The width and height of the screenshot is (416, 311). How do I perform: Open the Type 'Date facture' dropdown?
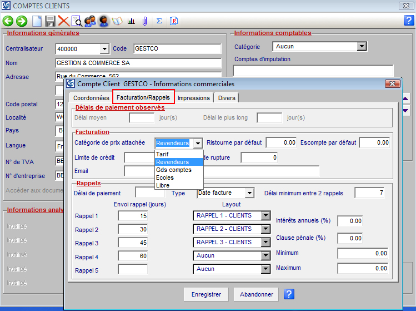(249, 193)
